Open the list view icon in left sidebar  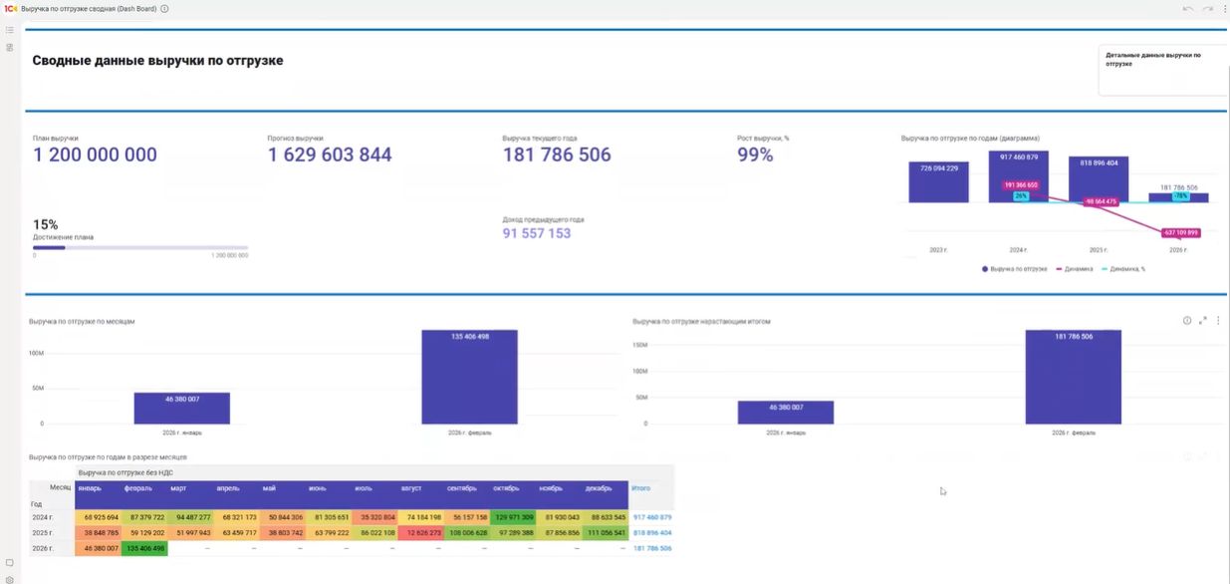click(x=10, y=30)
